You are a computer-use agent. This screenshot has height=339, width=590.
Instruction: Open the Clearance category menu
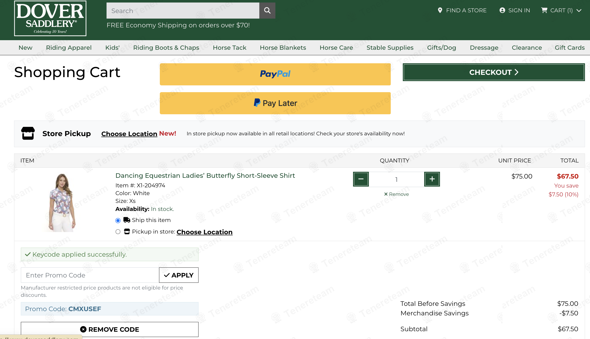[x=527, y=48]
